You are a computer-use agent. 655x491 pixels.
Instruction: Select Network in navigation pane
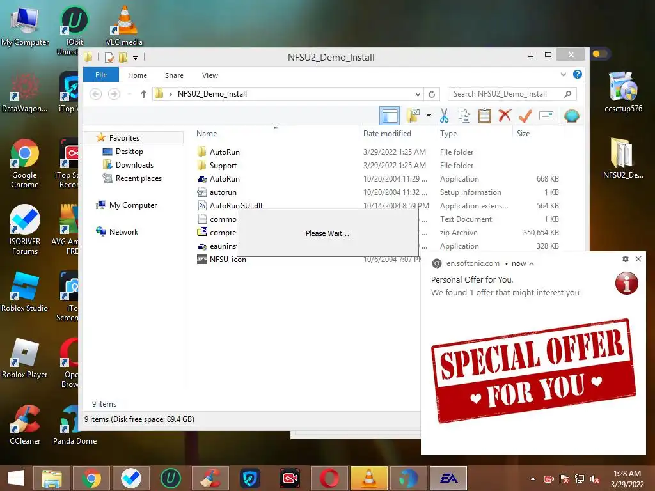tap(123, 231)
